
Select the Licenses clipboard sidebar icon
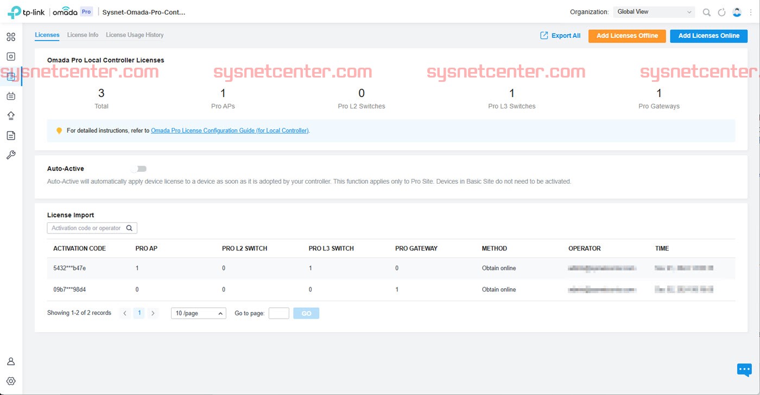[x=11, y=76]
